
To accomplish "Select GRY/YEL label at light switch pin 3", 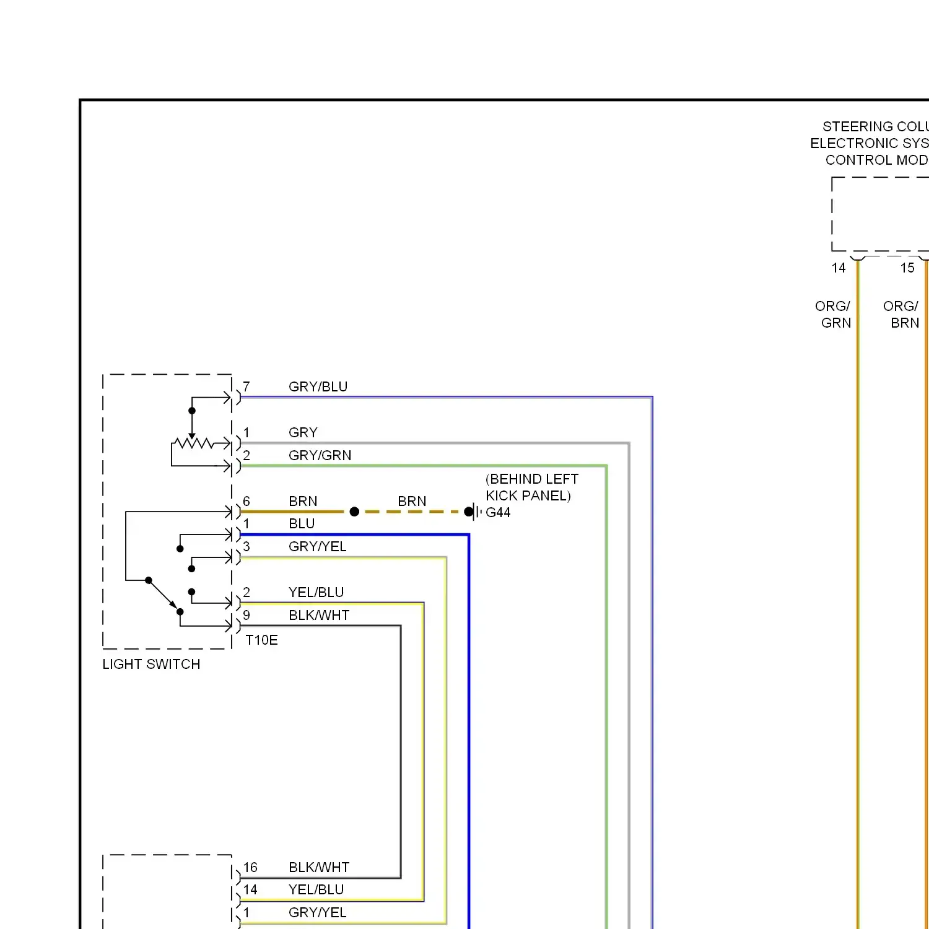I will (x=317, y=546).
